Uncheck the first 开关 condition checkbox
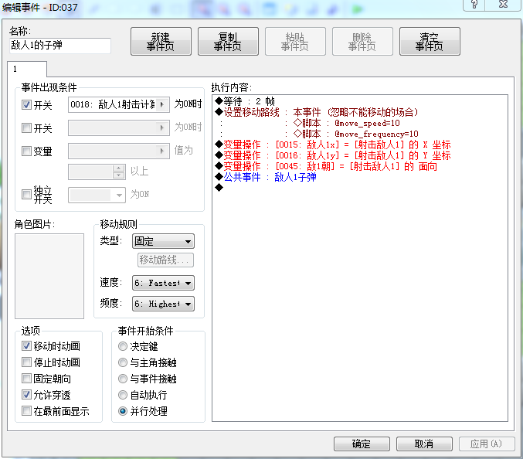The image size is (523, 459). coord(26,105)
